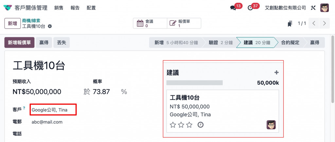Set priority to the third star on the card

point(189,125)
